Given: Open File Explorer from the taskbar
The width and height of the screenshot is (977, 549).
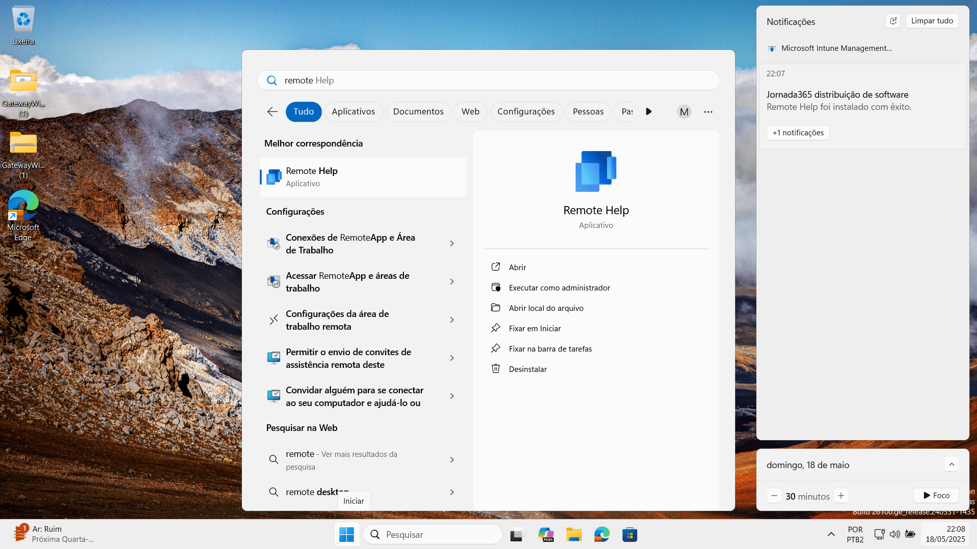Looking at the screenshot, I should coord(574,534).
